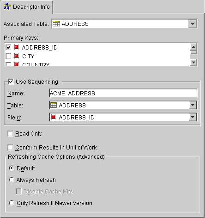The height and width of the screenshot is (218, 205).
Task: Select Only Refresh If Newer Version
Action: click(x=12, y=203)
